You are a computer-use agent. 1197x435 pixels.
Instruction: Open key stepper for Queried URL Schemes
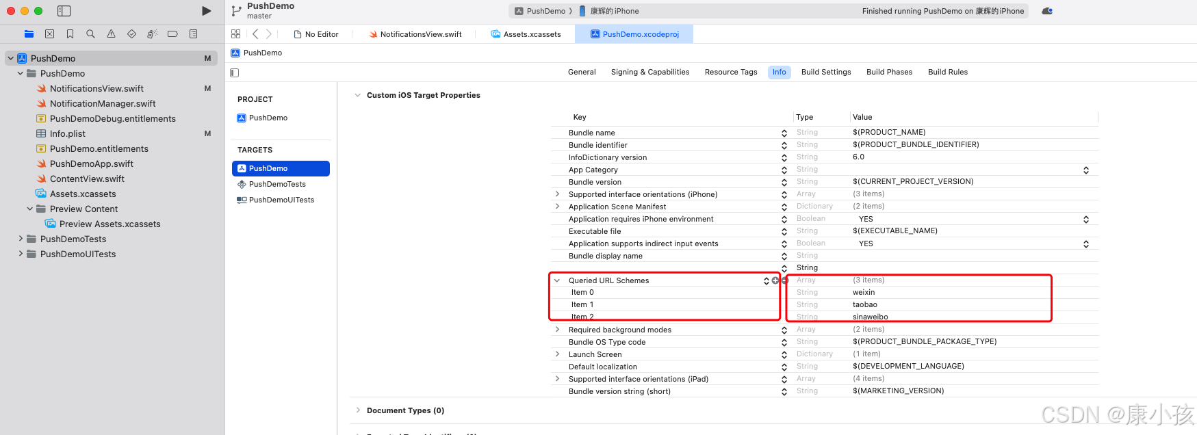tap(767, 280)
